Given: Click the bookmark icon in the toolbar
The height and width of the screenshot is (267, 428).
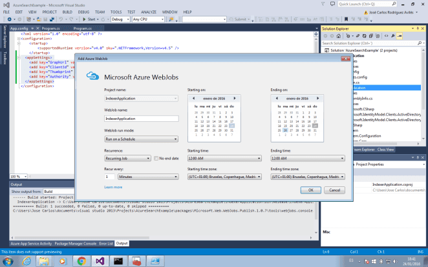Looking at the screenshot, I should pos(346,19).
